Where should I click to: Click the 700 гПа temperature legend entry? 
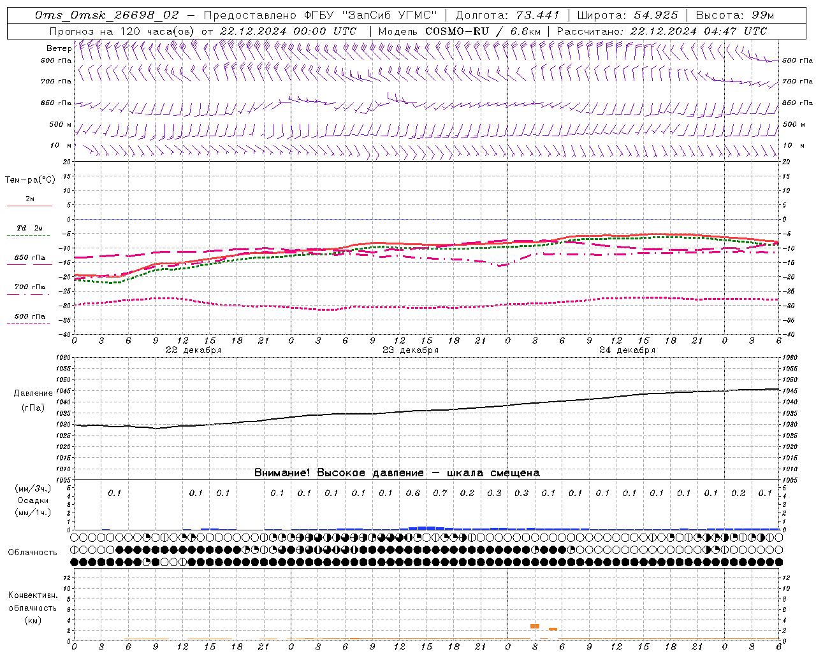coord(29,287)
